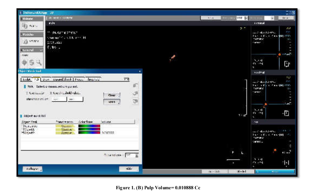322x193 pixels.
Task: Click the Collapse button at dialog bottom
Action: click(x=32, y=169)
